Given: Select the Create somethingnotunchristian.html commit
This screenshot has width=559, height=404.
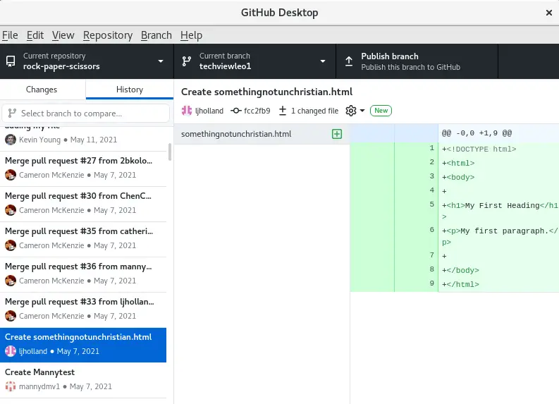Looking at the screenshot, I should 83,345.
